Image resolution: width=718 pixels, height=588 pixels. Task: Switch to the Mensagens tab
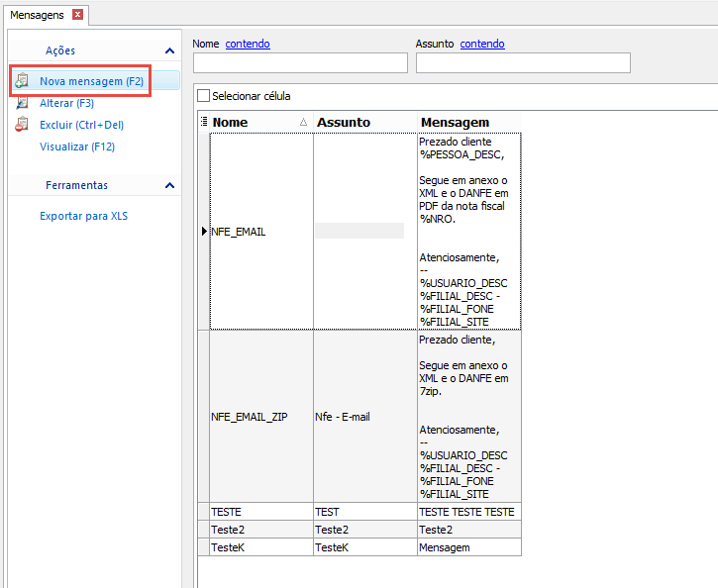pyautogui.click(x=37, y=15)
